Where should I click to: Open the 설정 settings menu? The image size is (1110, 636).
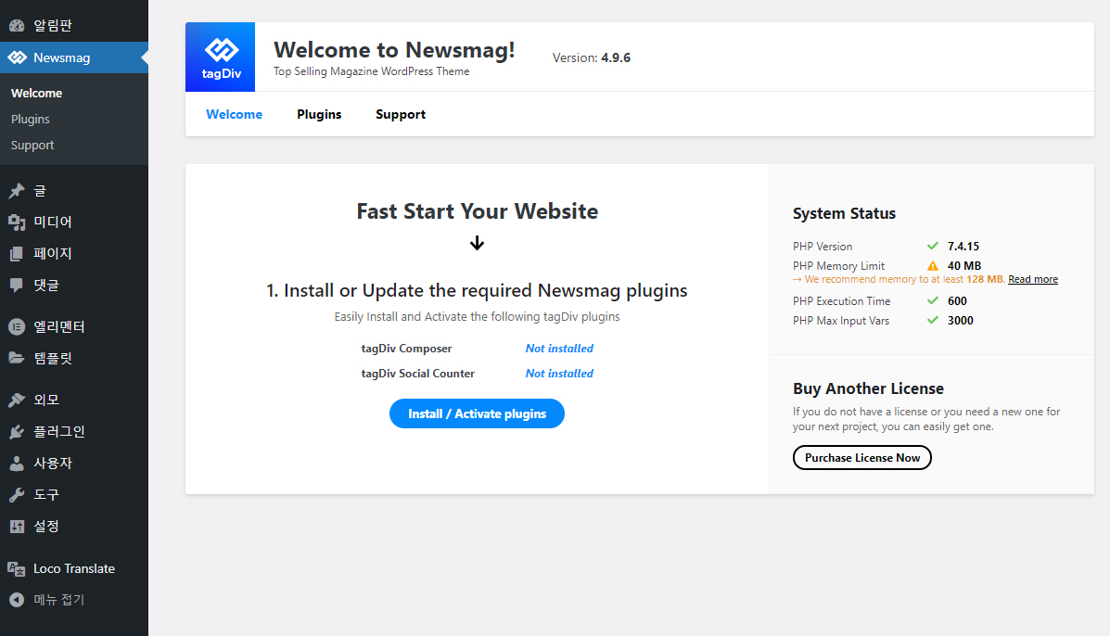pyautogui.click(x=74, y=527)
